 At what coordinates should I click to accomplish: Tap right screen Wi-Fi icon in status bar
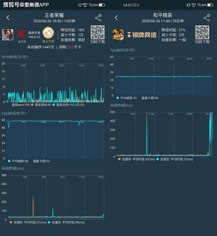tap(199, 5)
